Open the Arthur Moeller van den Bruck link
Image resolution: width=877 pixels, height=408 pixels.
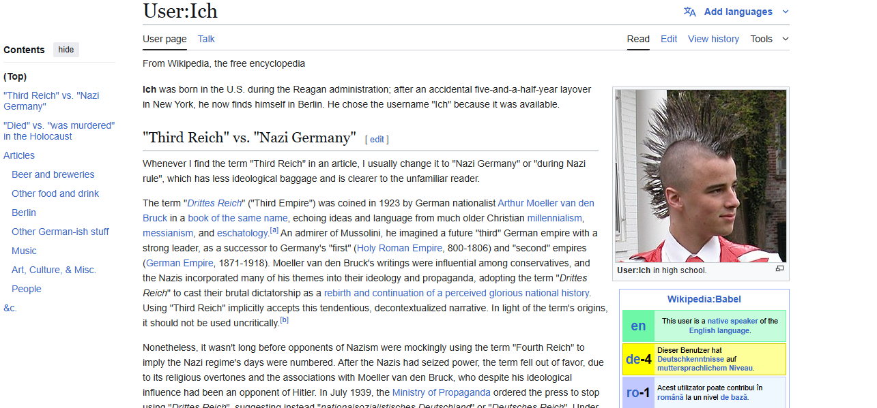546,203
